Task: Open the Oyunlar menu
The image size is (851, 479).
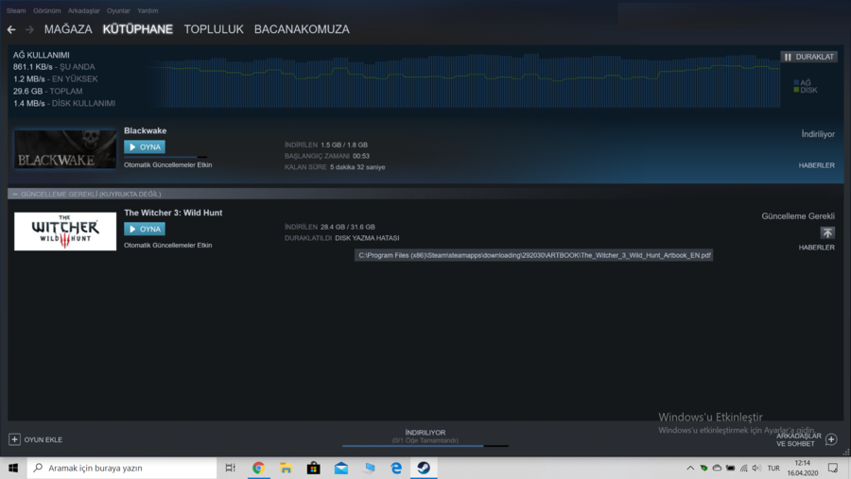Action: pyautogui.click(x=118, y=10)
